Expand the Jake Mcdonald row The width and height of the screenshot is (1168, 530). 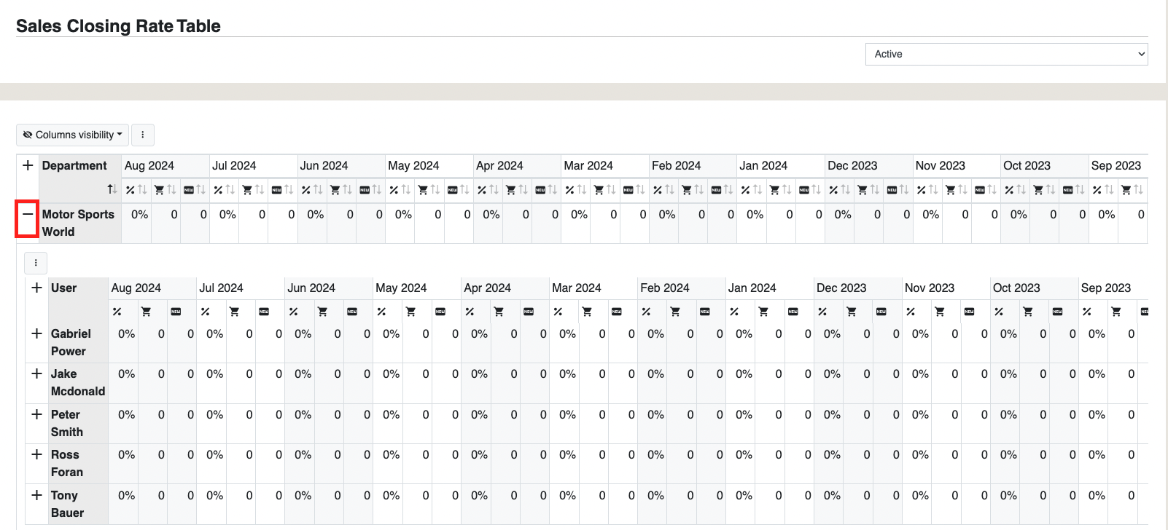[x=36, y=373]
